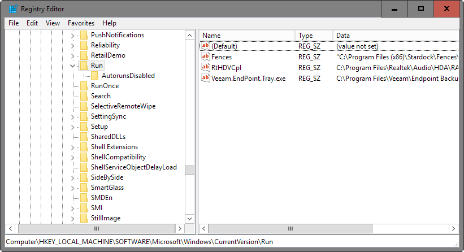Select the REG_SZ type of Fences

click(309, 57)
